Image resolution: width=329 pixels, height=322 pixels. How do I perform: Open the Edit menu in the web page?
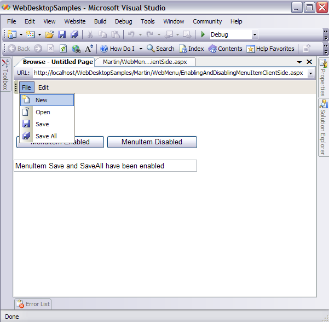click(x=43, y=87)
